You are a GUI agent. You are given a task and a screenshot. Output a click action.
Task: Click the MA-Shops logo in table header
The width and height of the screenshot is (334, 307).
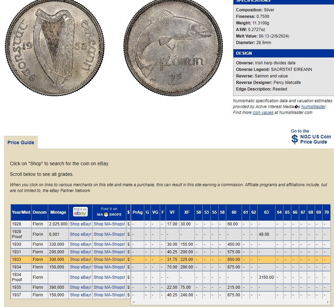pos(109,212)
